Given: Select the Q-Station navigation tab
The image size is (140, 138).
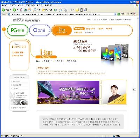Looking at the screenshot, I should tap(40, 30).
